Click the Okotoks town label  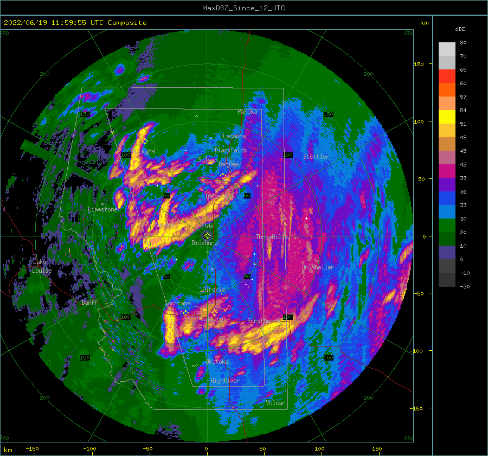217,362
